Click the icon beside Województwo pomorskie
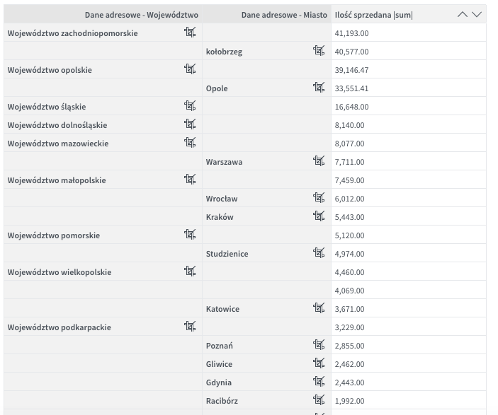The height and width of the screenshot is (415, 498). [190, 235]
